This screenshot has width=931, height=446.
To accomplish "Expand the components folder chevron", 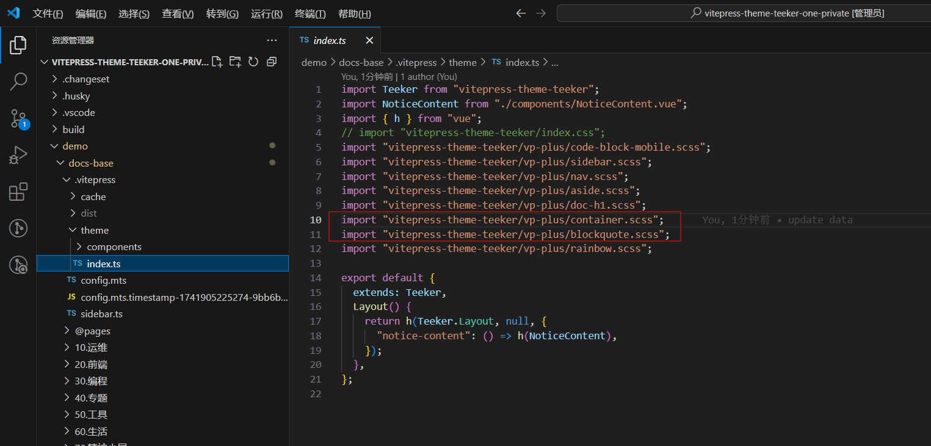I will coord(79,247).
